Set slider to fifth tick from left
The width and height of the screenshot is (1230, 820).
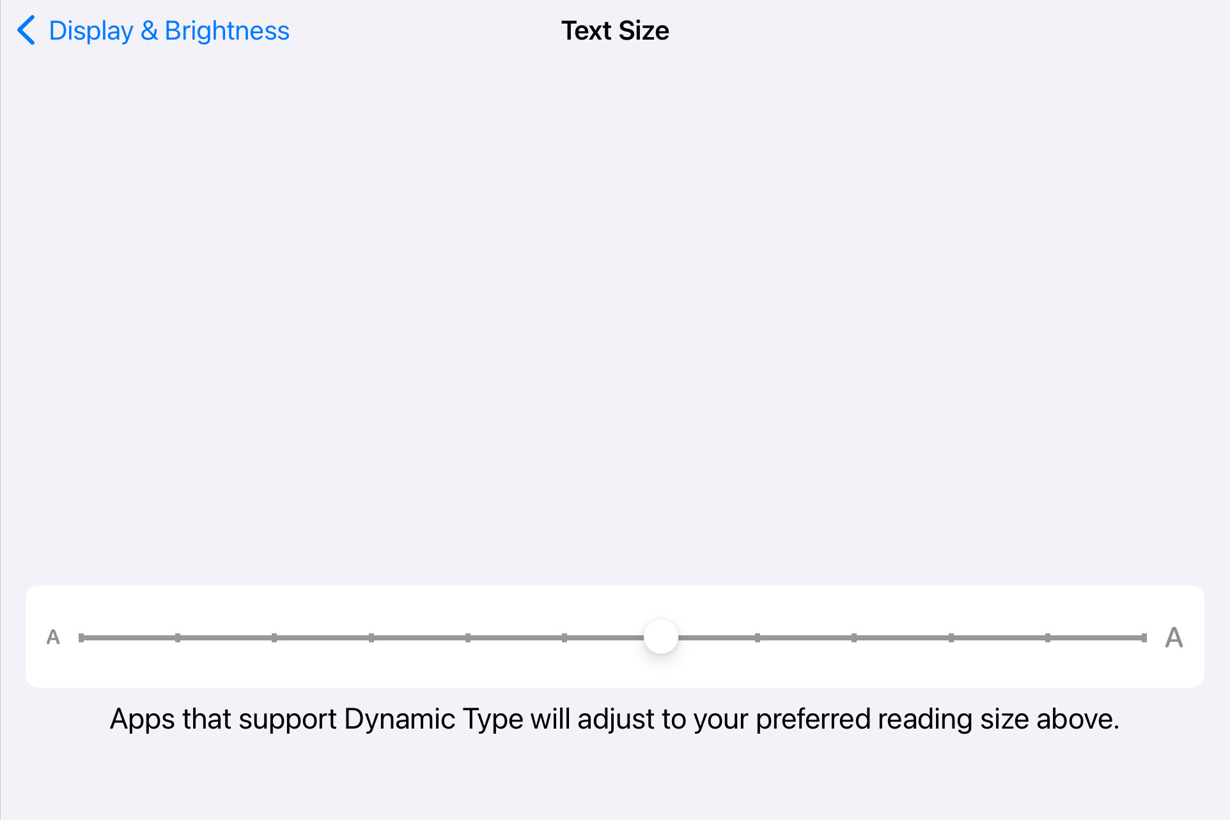468,638
